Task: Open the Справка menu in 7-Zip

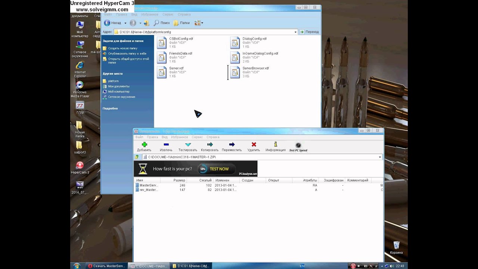Action: point(213,137)
